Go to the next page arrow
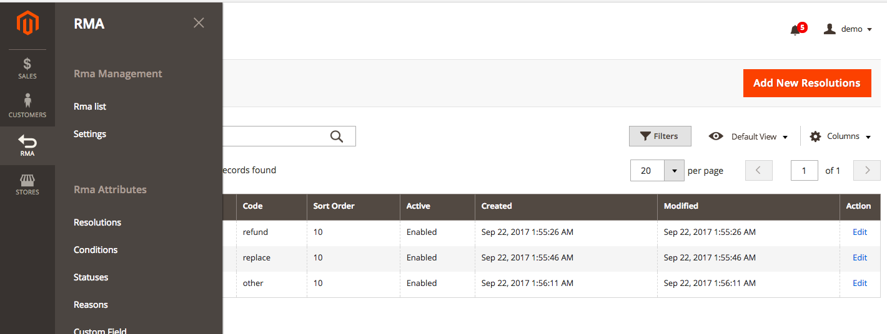Screen dimensions: 887x334 pos(866,171)
